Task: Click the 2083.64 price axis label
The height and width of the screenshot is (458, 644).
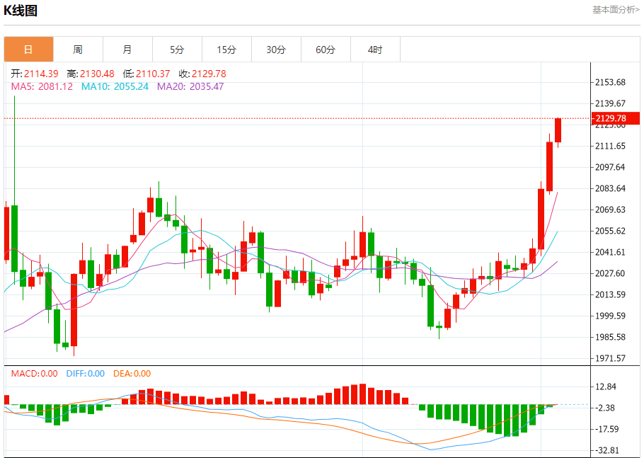Action: click(x=610, y=188)
